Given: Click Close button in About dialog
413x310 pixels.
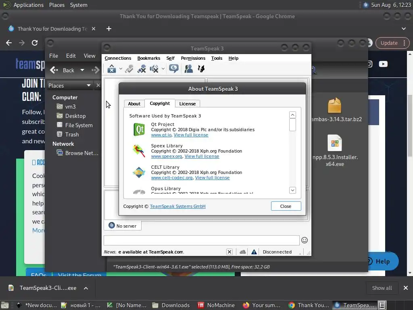Looking at the screenshot, I should (x=286, y=206).
